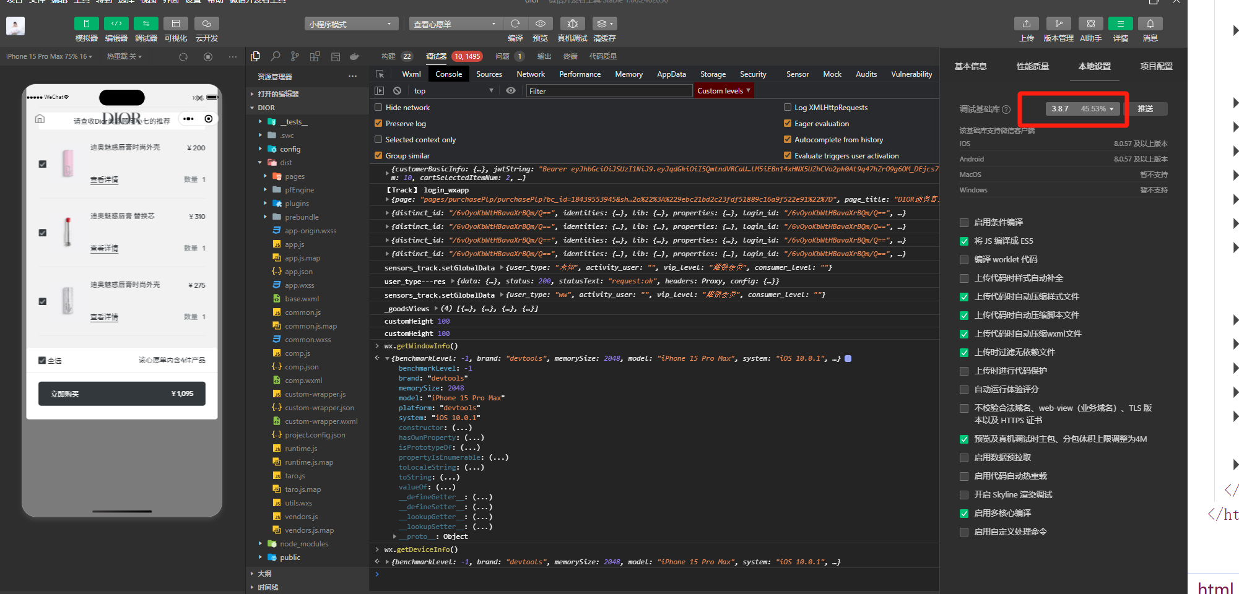This screenshot has height=594, width=1239.
Task: Open project.config.json in the file tree
Action: (x=315, y=435)
